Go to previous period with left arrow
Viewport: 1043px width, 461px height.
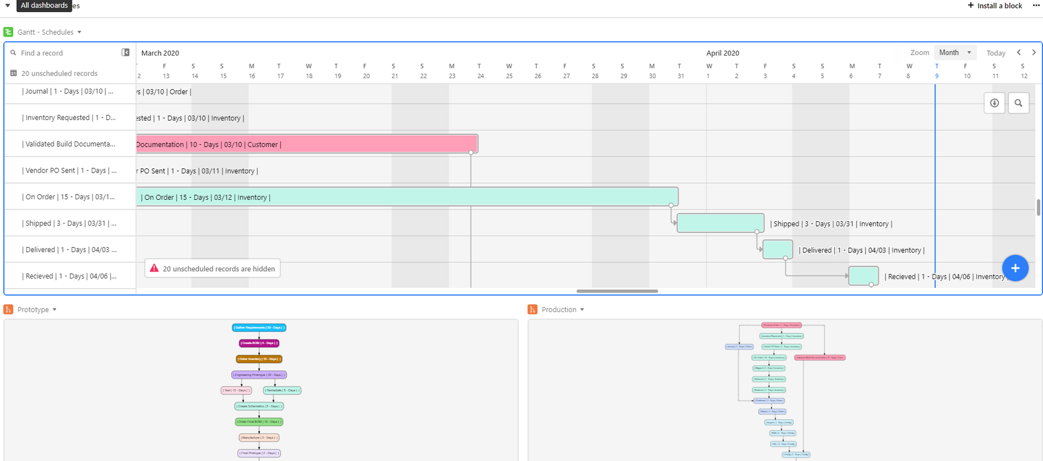[x=1019, y=53]
